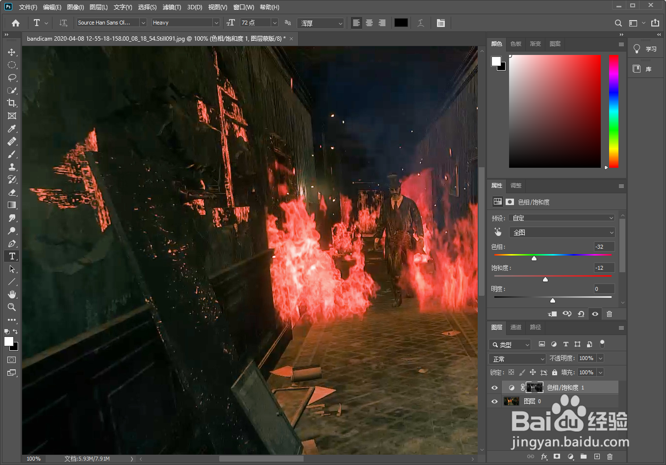Screen dimensions: 666x465
Task: Open the 预设 preset dropdown
Action: tap(562, 218)
